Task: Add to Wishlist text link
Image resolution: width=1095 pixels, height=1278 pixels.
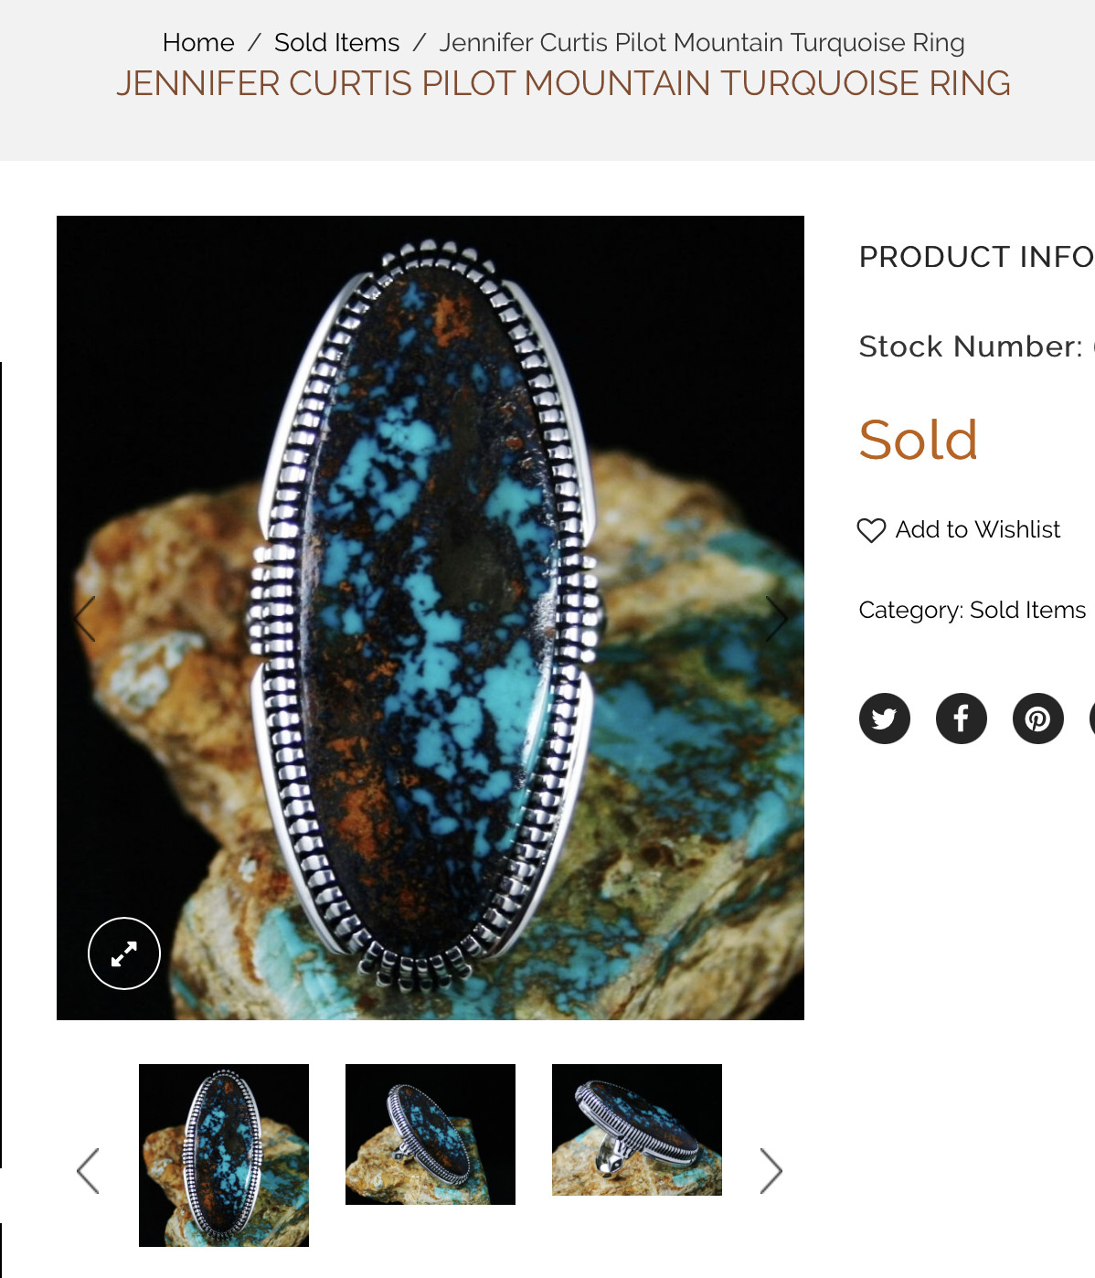Action: (978, 529)
